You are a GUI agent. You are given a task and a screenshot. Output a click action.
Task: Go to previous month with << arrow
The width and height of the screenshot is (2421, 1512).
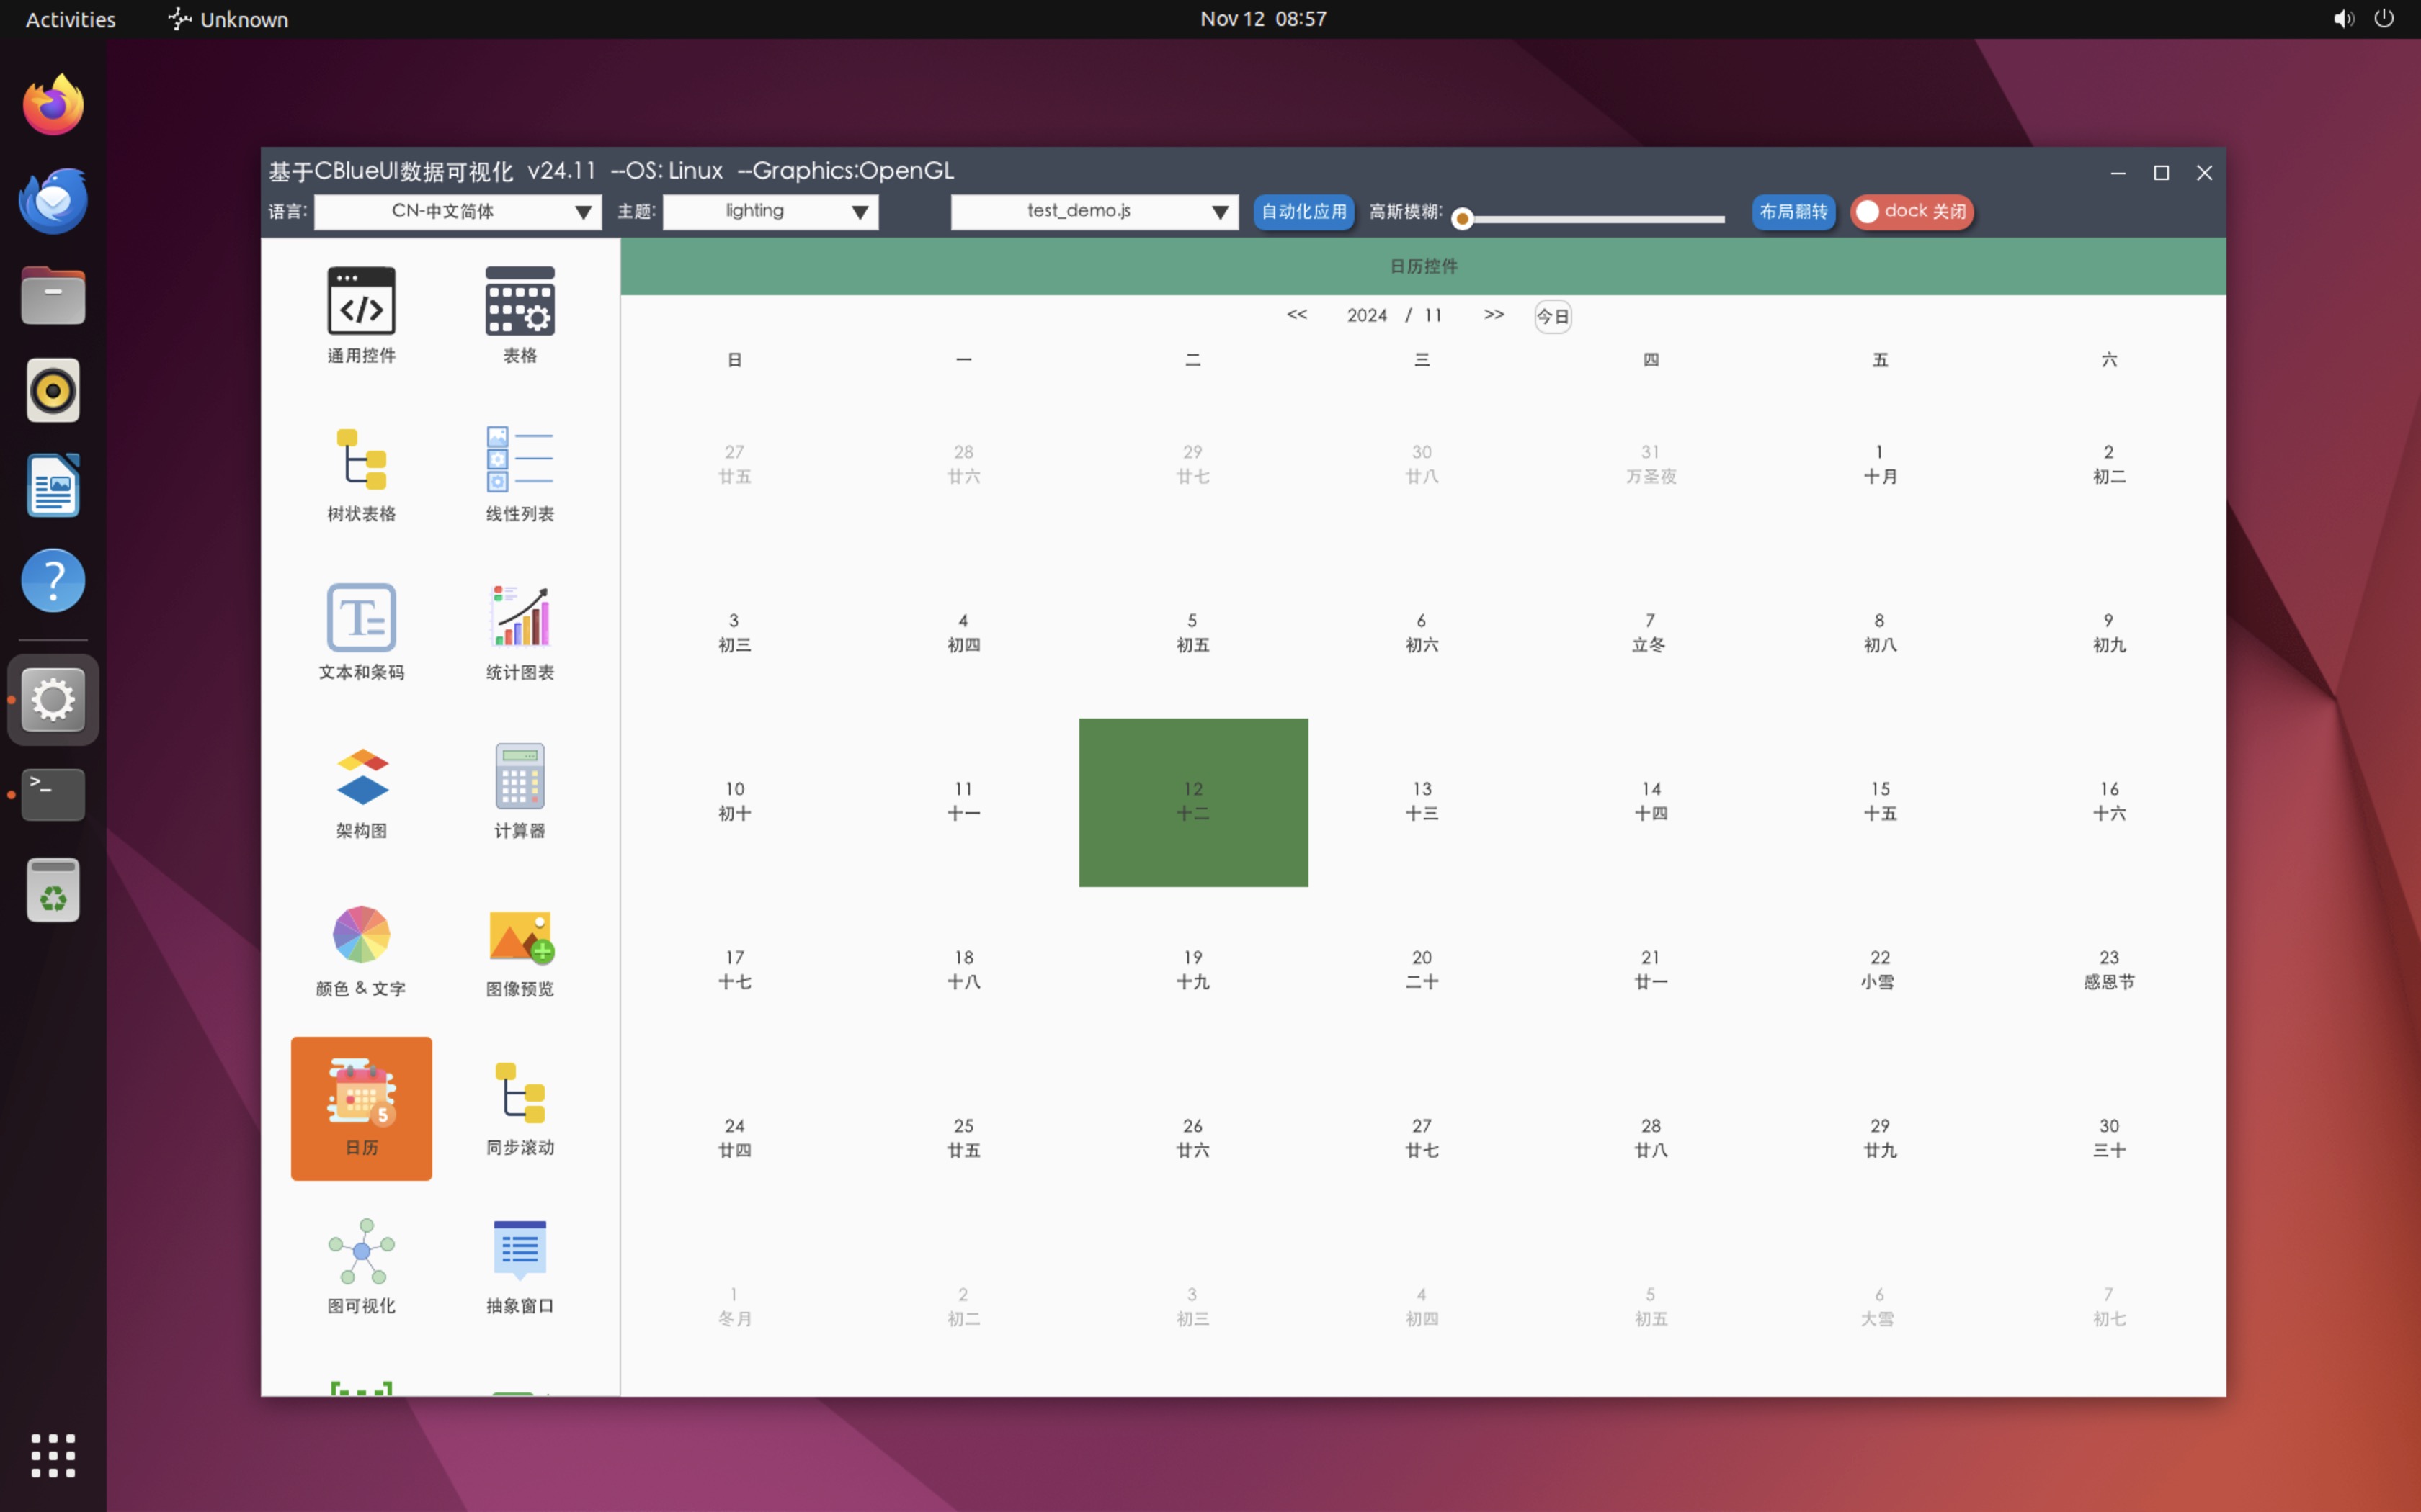coord(1296,315)
